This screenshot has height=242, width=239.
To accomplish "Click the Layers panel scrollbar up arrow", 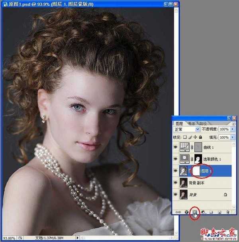I will point(234,144).
